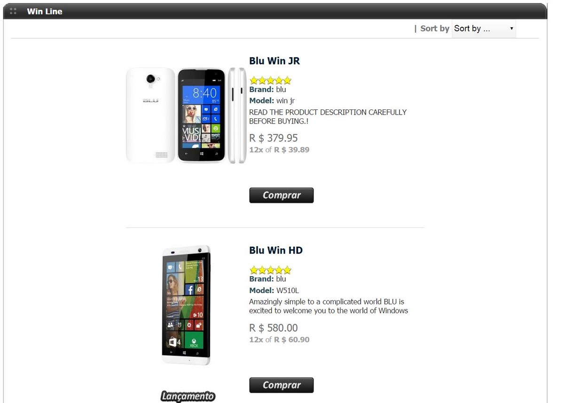The height and width of the screenshot is (403, 564).
Task: Click the R $ 379.95 price
Action: coord(274,138)
